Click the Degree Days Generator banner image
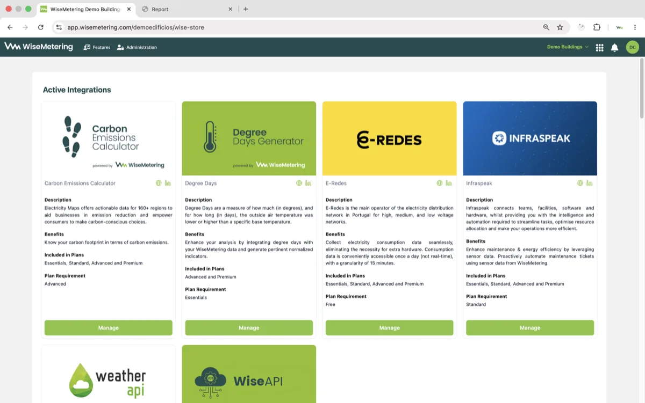The image size is (645, 403). (x=249, y=138)
